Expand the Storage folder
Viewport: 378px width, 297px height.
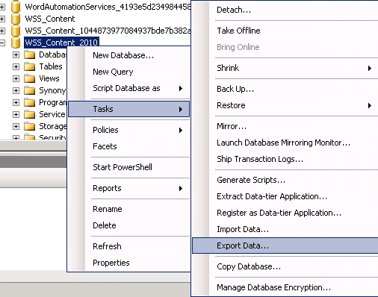[x=16, y=126]
